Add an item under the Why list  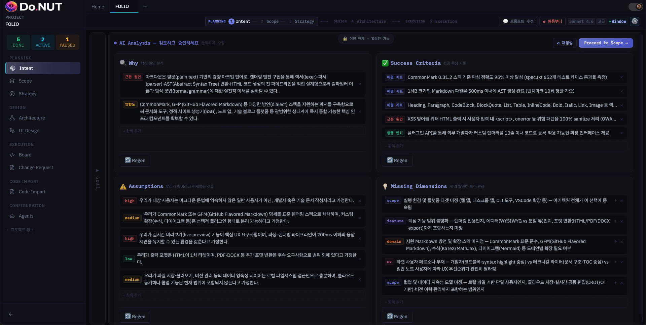pyautogui.click(x=243, y=131)
